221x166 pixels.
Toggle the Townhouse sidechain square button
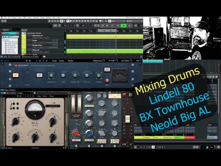coord(40,75)
